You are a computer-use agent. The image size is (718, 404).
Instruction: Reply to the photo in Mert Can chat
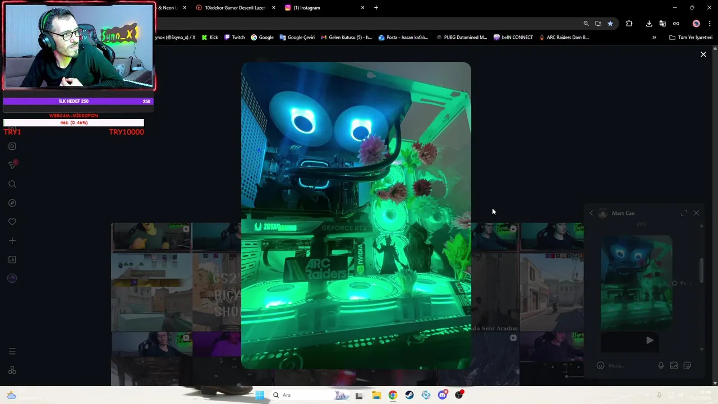click(x=683, y=283)
